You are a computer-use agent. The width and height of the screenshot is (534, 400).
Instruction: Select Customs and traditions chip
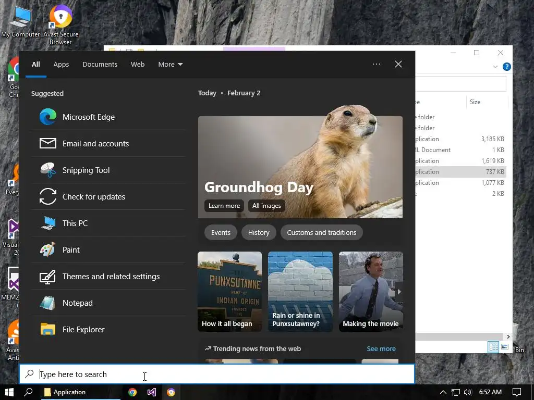coord(321,232)
